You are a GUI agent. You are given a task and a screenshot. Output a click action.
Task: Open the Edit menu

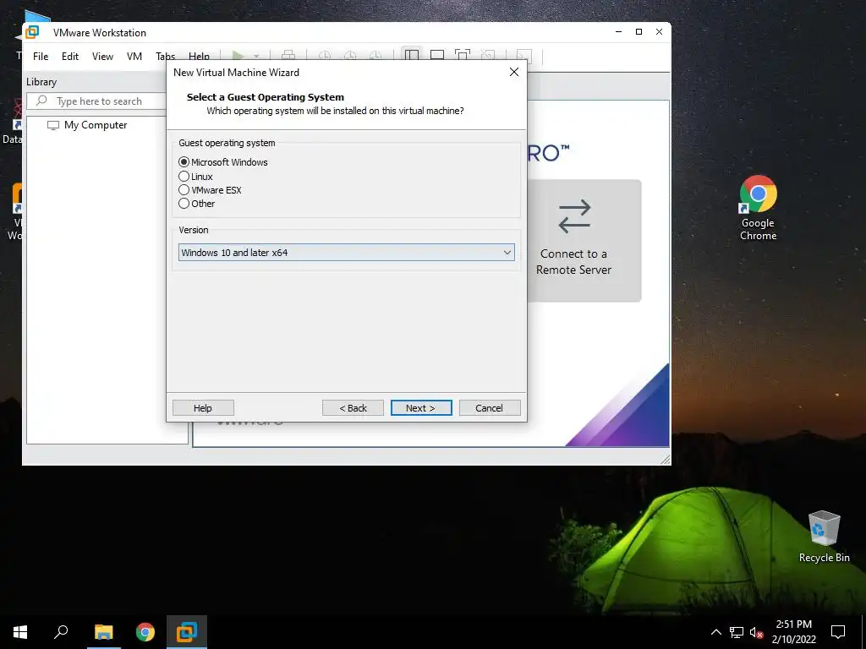(70, 57)
